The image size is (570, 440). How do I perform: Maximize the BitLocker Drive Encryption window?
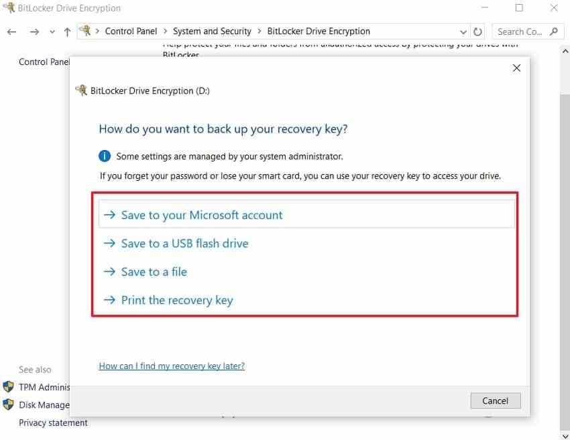coord(519,7)
